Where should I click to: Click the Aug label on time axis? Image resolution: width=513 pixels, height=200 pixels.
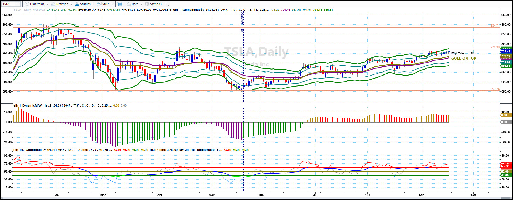367,195
